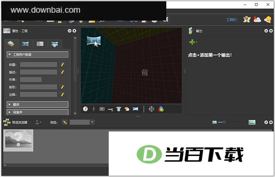This screenshot has height=177, width=275.
Task: Open the yellow box toolbar icon at top right
Action: 268,19
